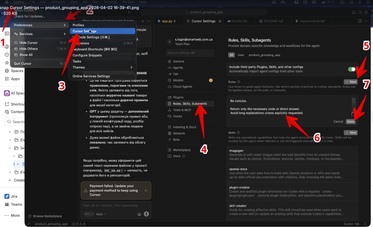Image resolution: width=373 pixels, height=227 pixels.
Task: Select Profiles in the Preferences submenu
Action: coord(102,25)
